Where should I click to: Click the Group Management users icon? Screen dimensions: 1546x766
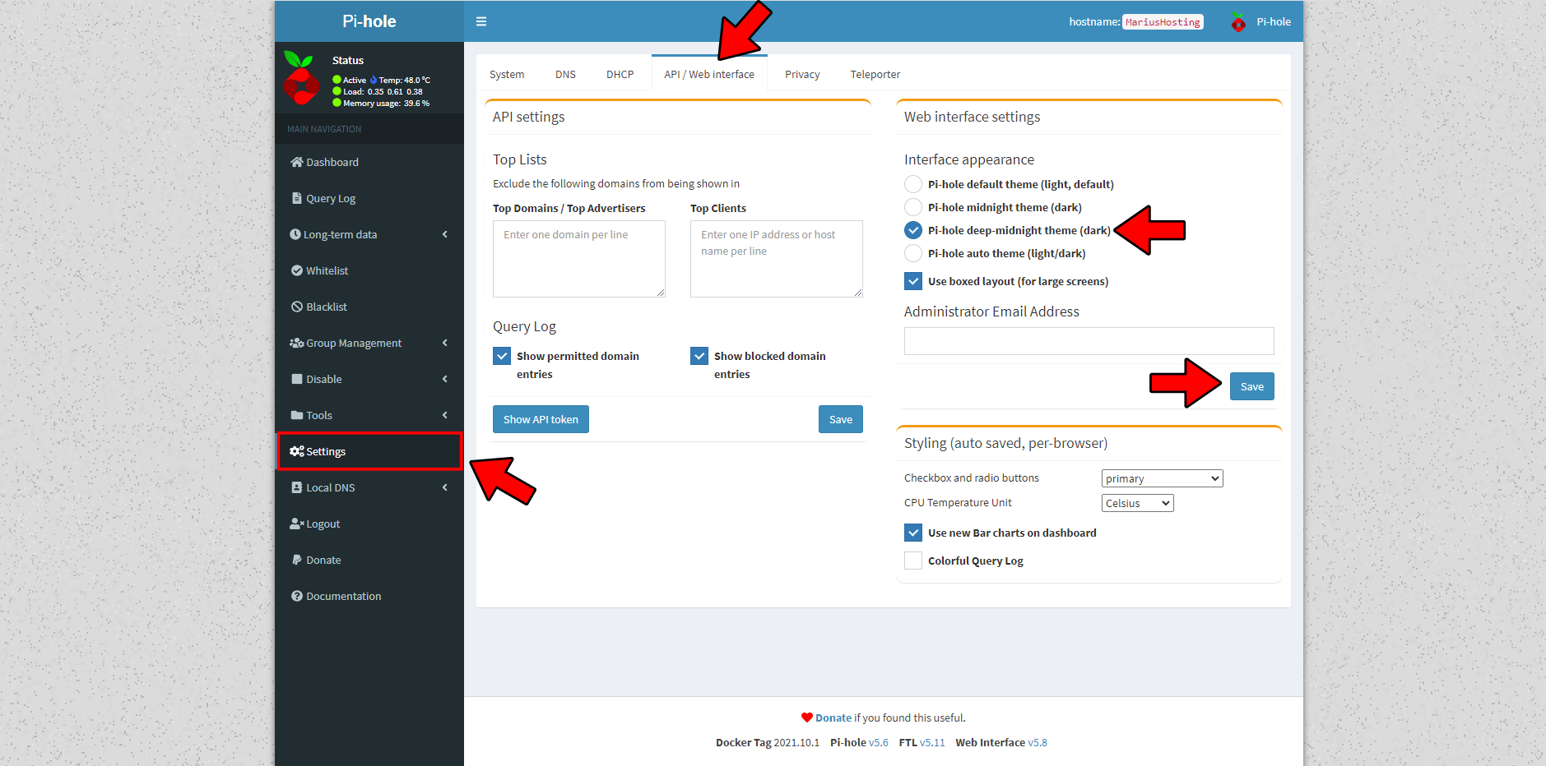click(x=297, y=343)
